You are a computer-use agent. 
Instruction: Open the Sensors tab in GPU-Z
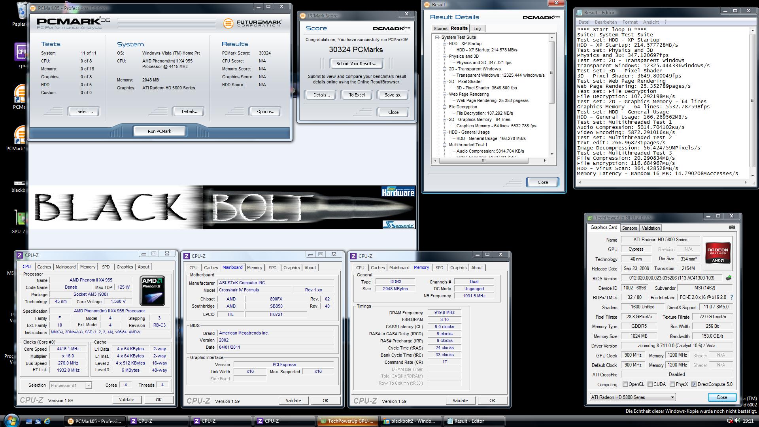pyautogui.click(x=629, y=228)
